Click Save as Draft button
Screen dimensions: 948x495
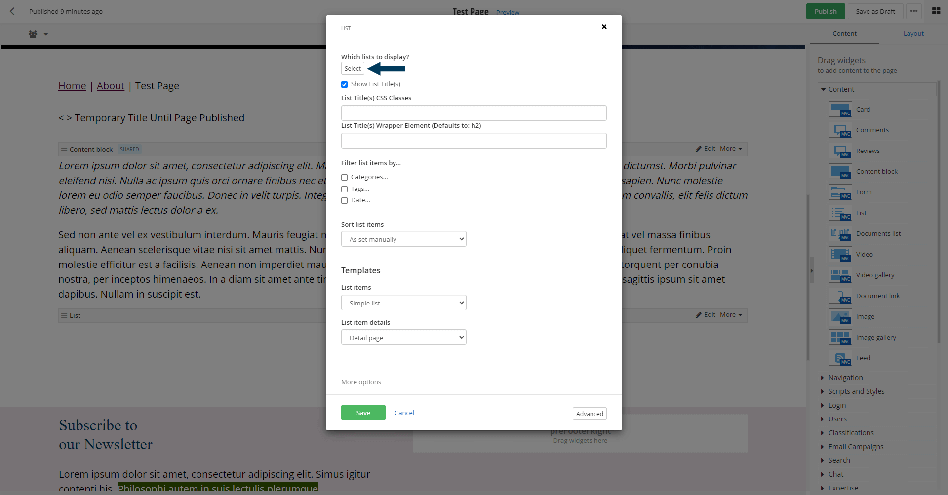[x=875, y=11]
